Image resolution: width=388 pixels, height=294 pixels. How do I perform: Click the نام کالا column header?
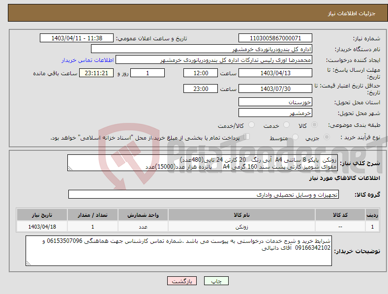[241, 215]
